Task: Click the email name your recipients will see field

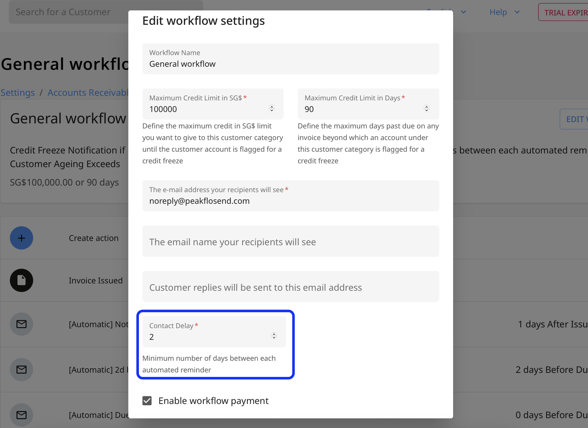Action: 290,242
